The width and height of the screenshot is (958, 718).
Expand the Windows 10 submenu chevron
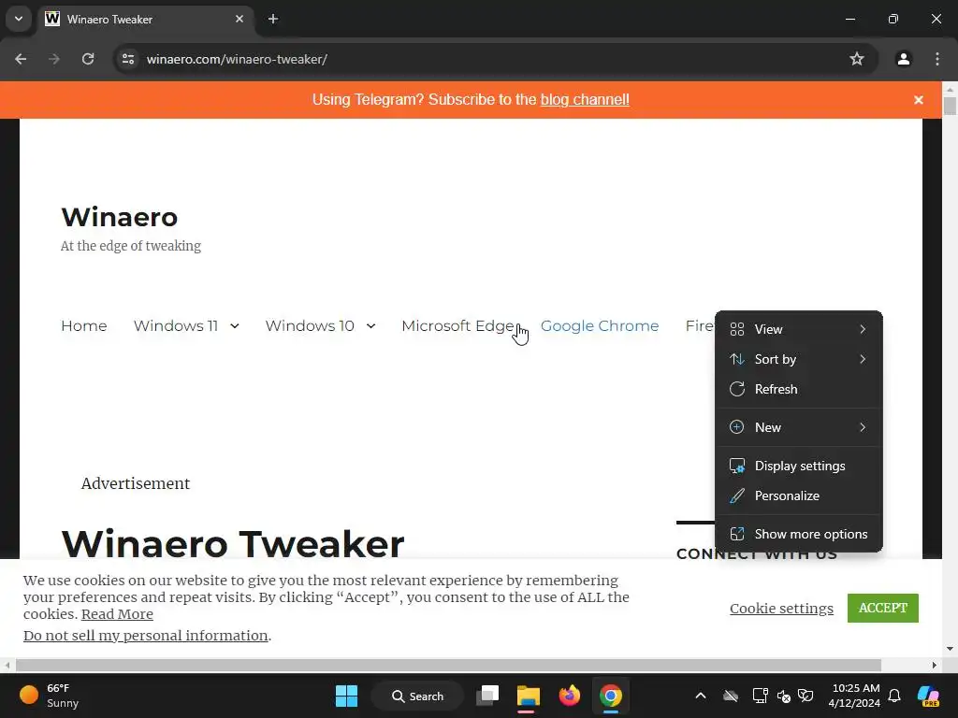(370, 326)
